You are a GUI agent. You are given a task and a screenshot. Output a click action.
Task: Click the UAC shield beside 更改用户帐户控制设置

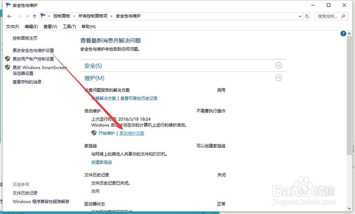pyautogui.click(x=8, y=59)
